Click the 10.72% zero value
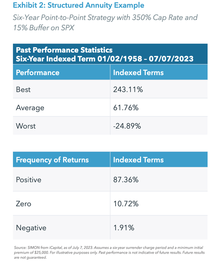 click(126, 204)
